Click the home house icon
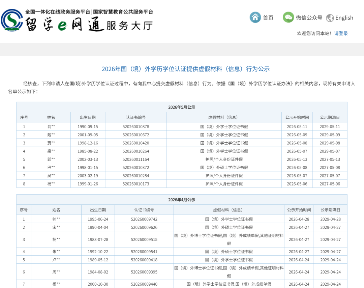The image size is (364, 288). point(255,18)
